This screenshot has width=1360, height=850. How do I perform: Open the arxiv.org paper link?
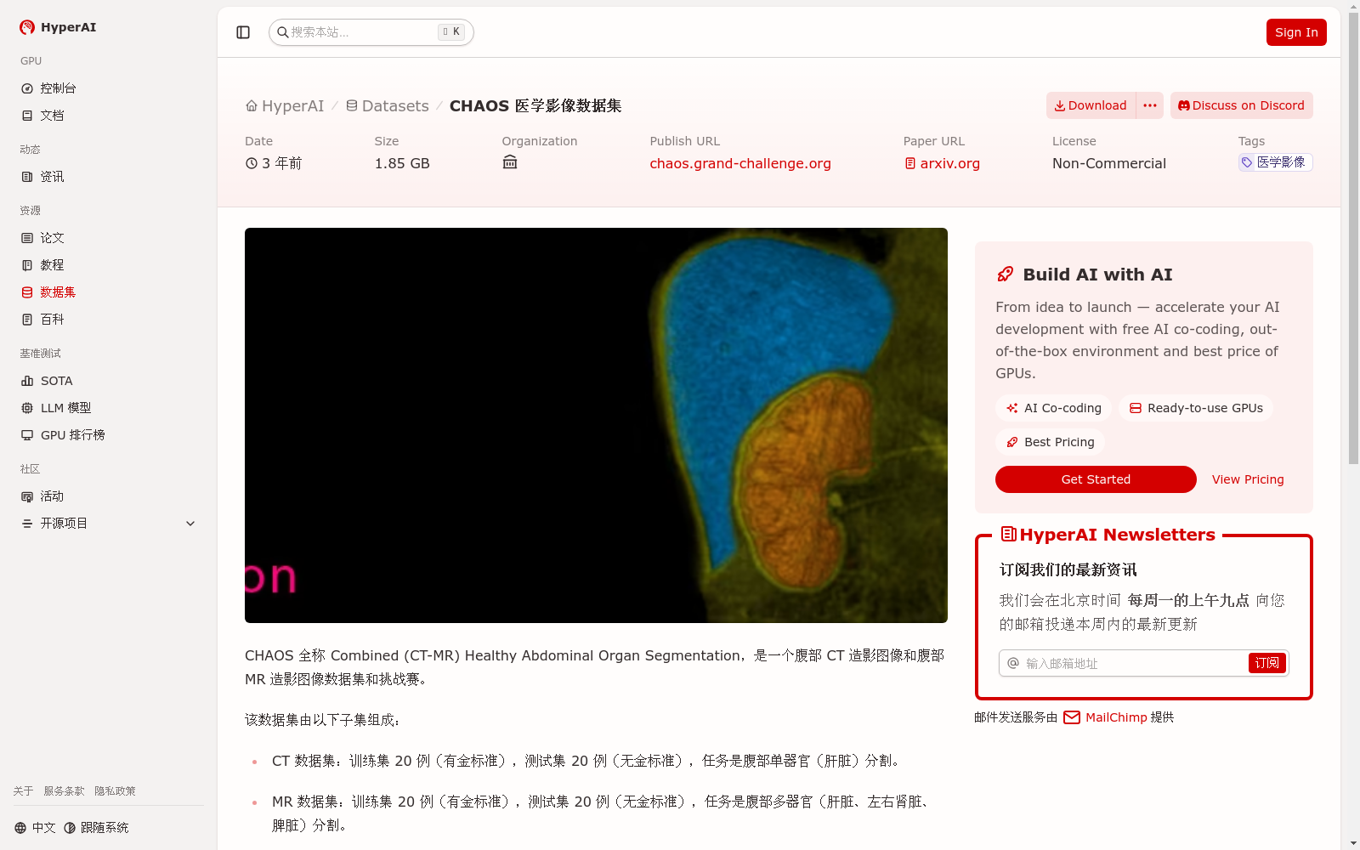[942, 163]
